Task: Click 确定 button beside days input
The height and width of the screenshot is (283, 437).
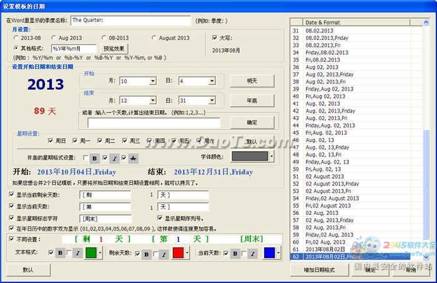Action: (x=252, y=122)
